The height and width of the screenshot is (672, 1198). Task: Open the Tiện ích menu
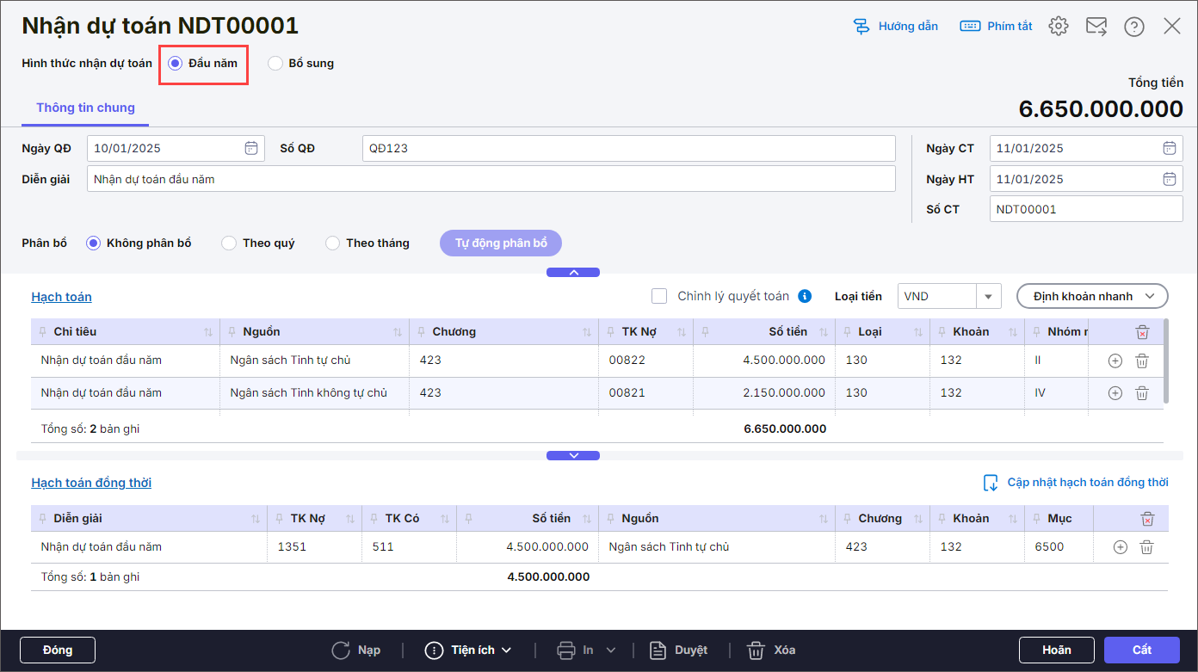coord(469,650)
